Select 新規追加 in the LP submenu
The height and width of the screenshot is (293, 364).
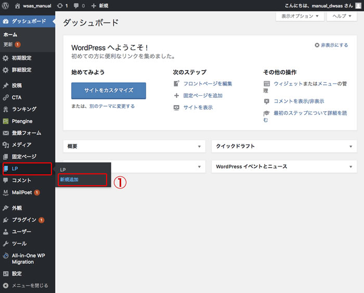(x=69, y=180)
